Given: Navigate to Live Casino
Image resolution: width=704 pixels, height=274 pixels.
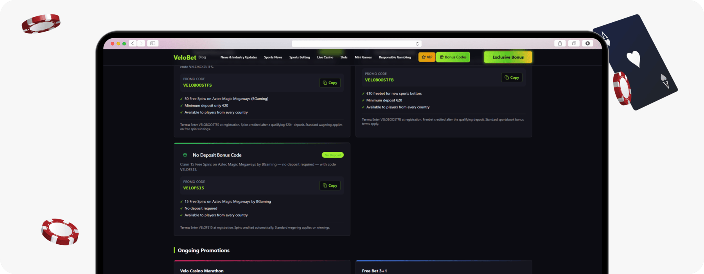Looking at the screenshot, I should click(325, 57).
